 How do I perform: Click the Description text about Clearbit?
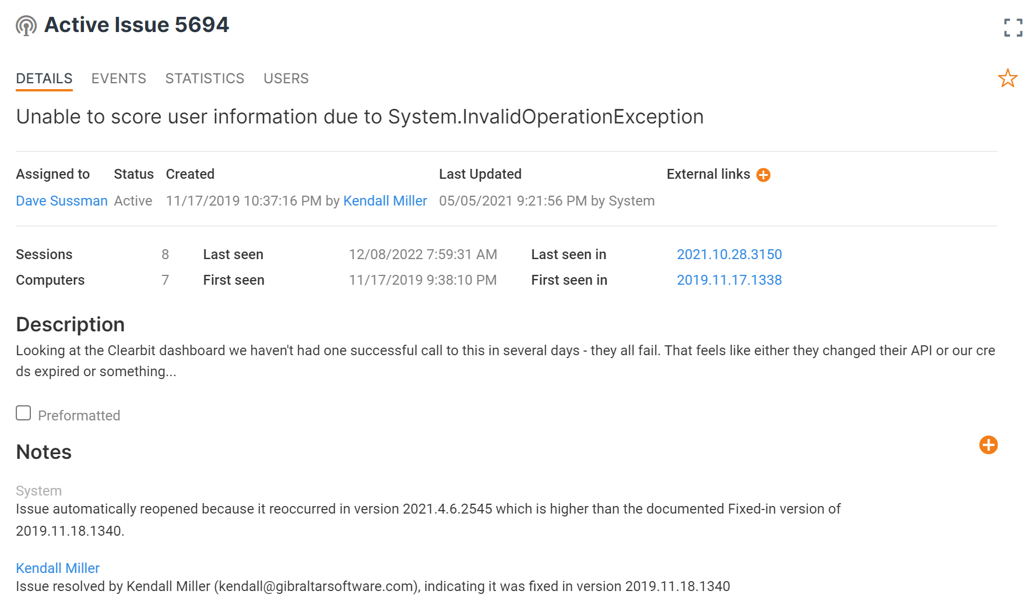[x=505, y=361]
